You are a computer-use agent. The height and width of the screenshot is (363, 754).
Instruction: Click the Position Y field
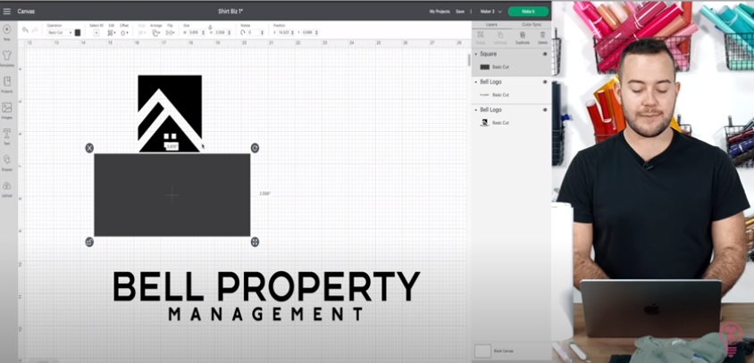[x=310, y=33]
